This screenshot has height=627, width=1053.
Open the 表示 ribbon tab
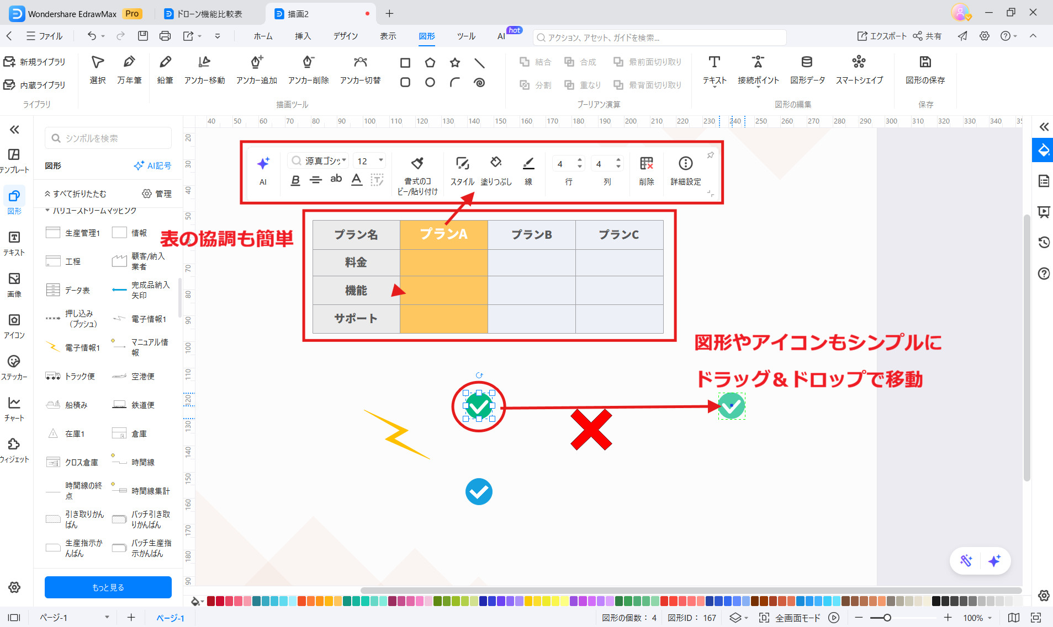point(388,36)
